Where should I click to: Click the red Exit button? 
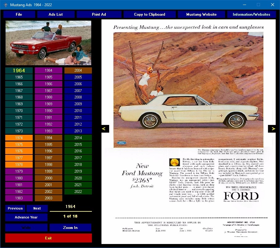point(48,238)
